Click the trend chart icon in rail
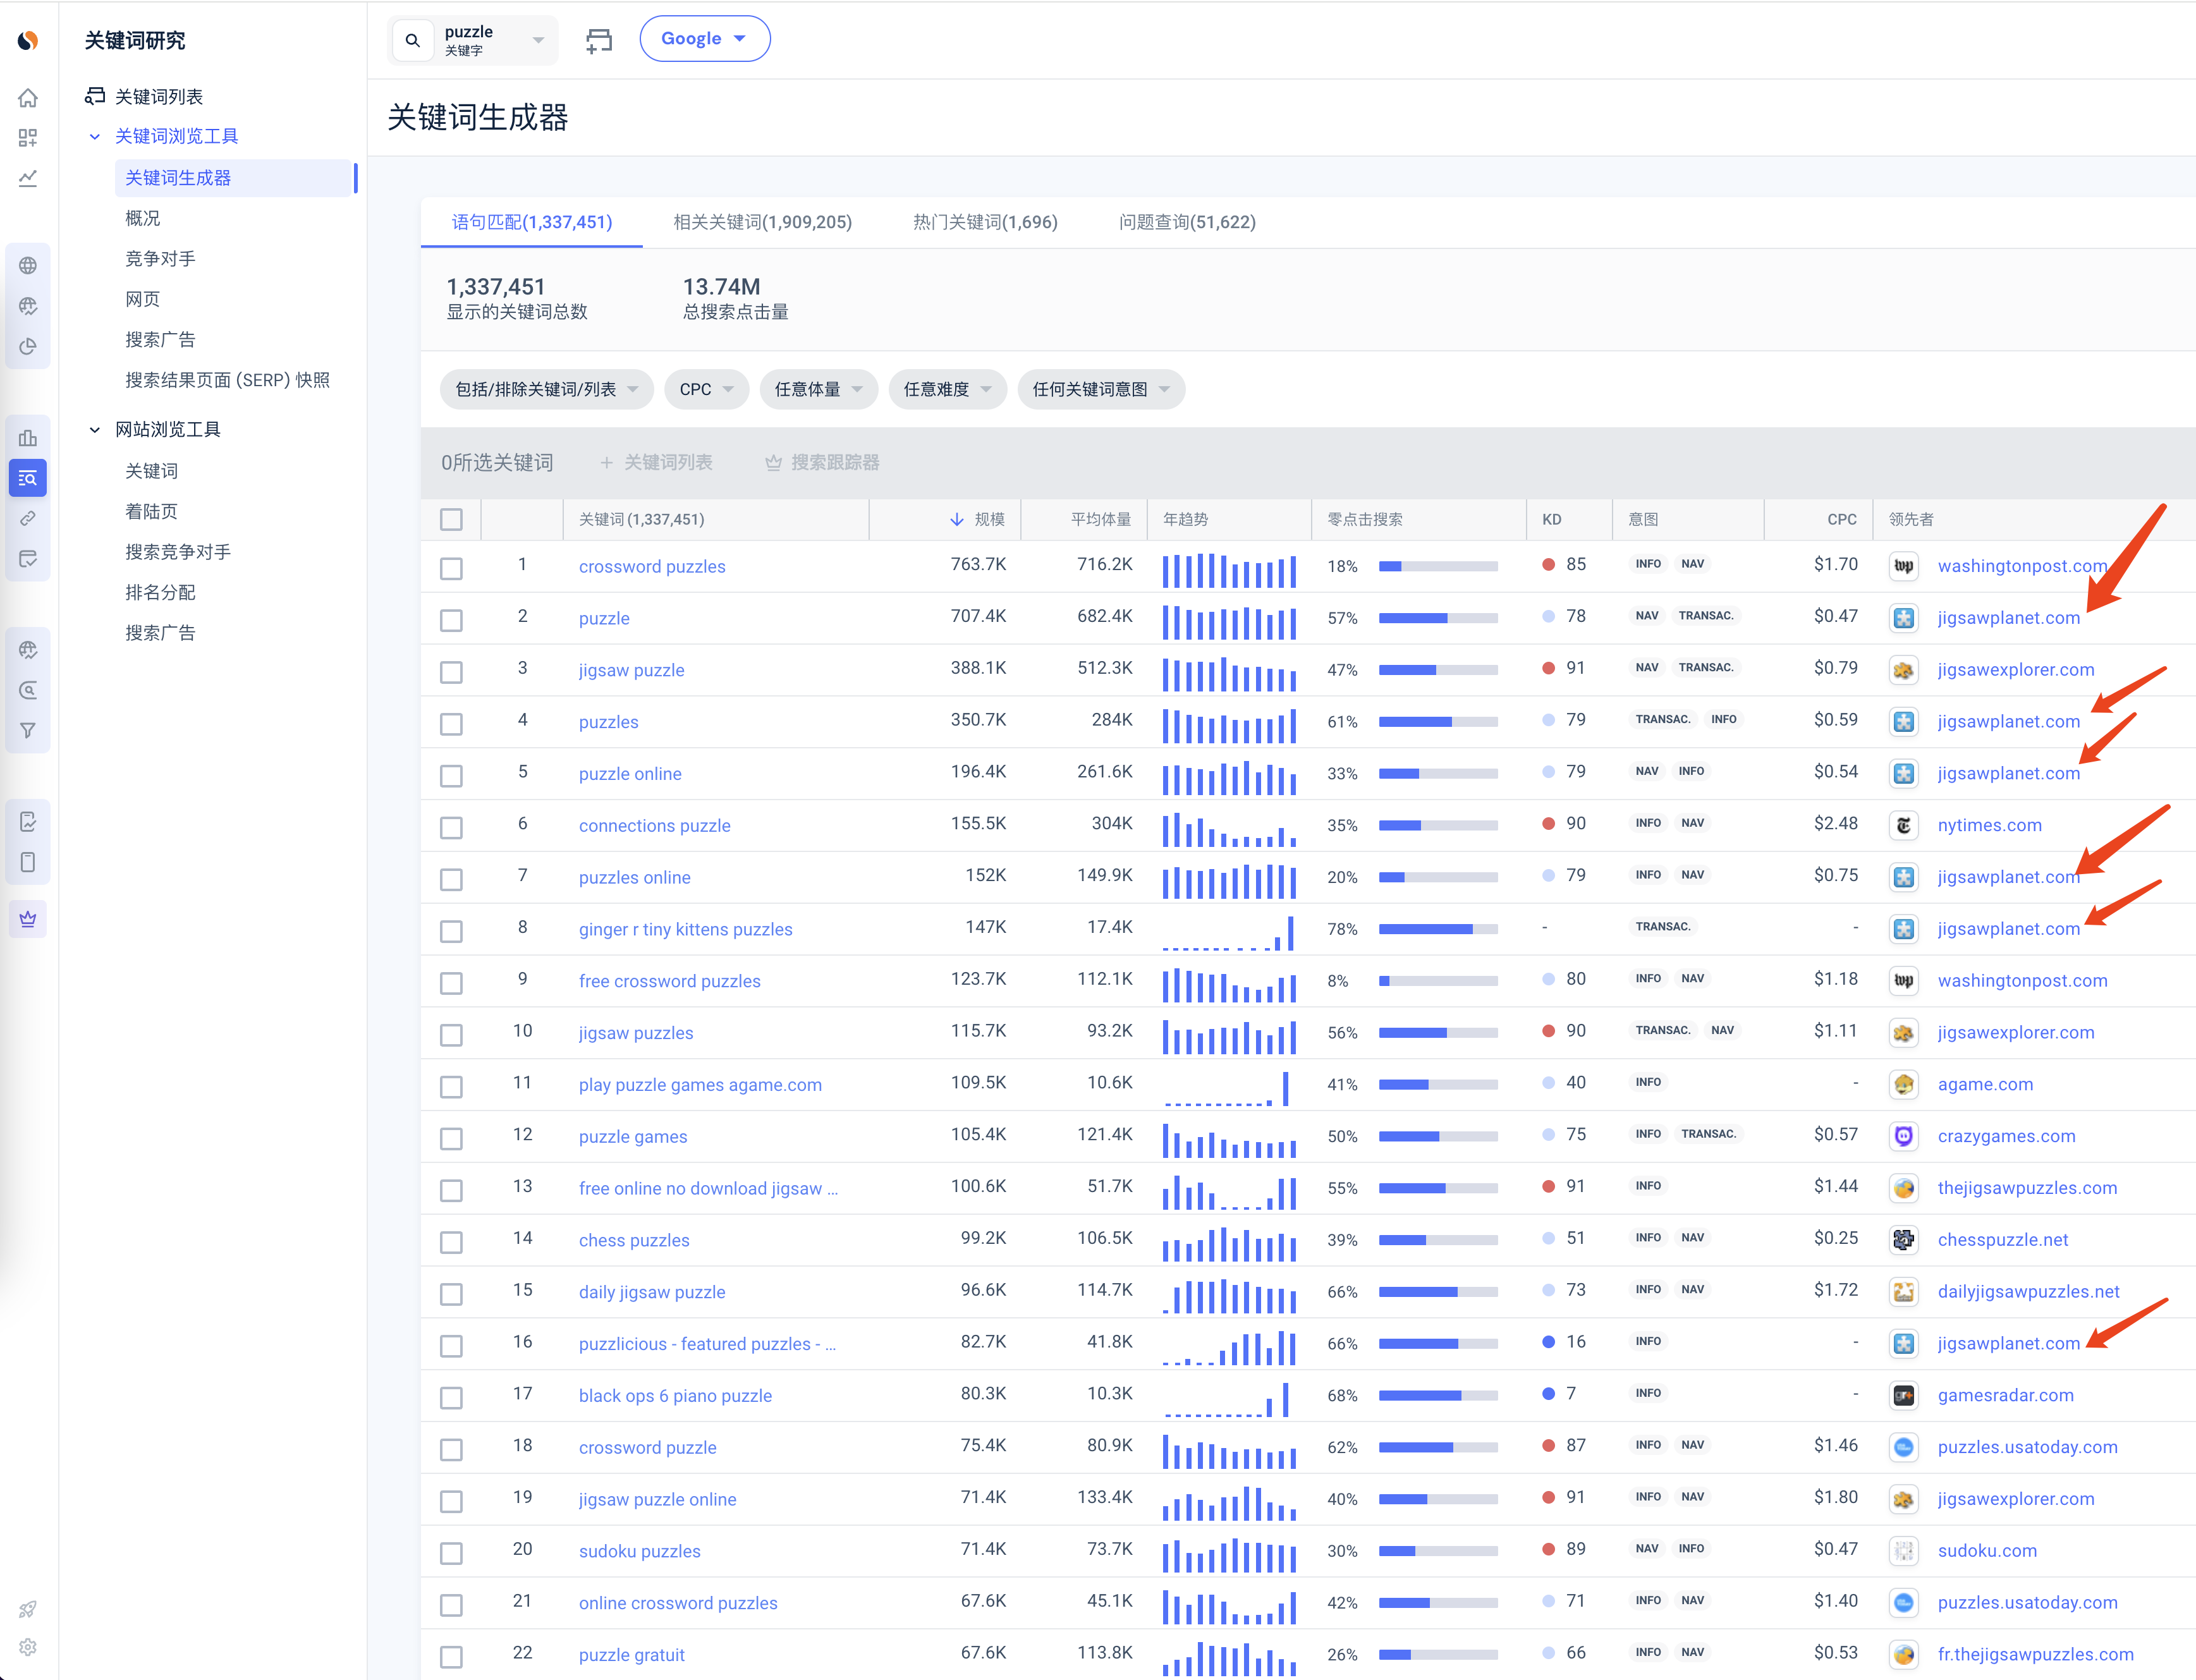Screen dimensions: 2196x1680 click(28, 178)
